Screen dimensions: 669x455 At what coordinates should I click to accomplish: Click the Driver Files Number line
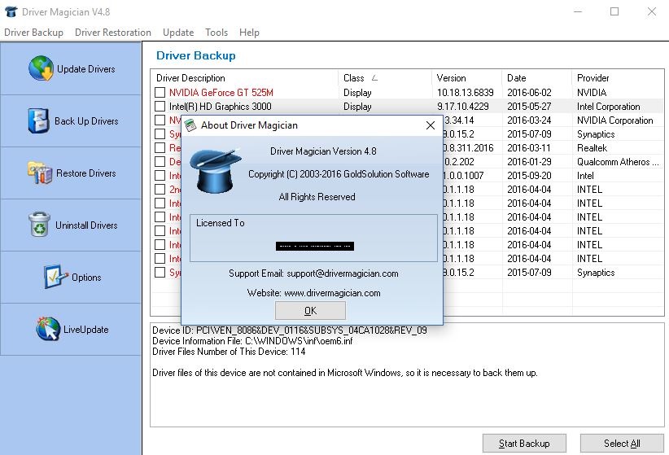tap(229, 352)
